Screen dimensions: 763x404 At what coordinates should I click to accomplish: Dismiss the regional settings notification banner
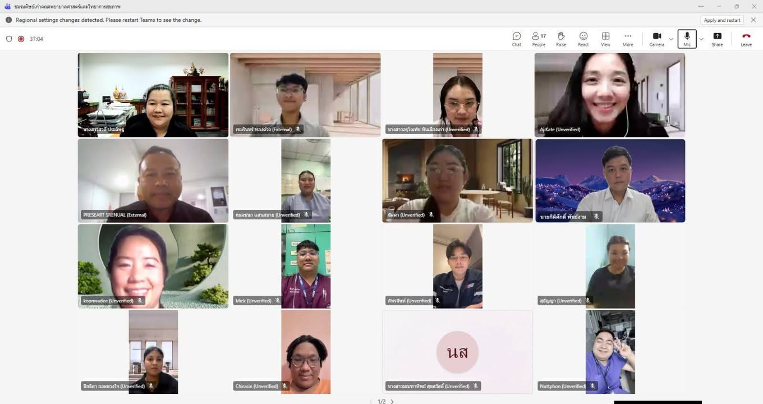[x=753, y=20]
